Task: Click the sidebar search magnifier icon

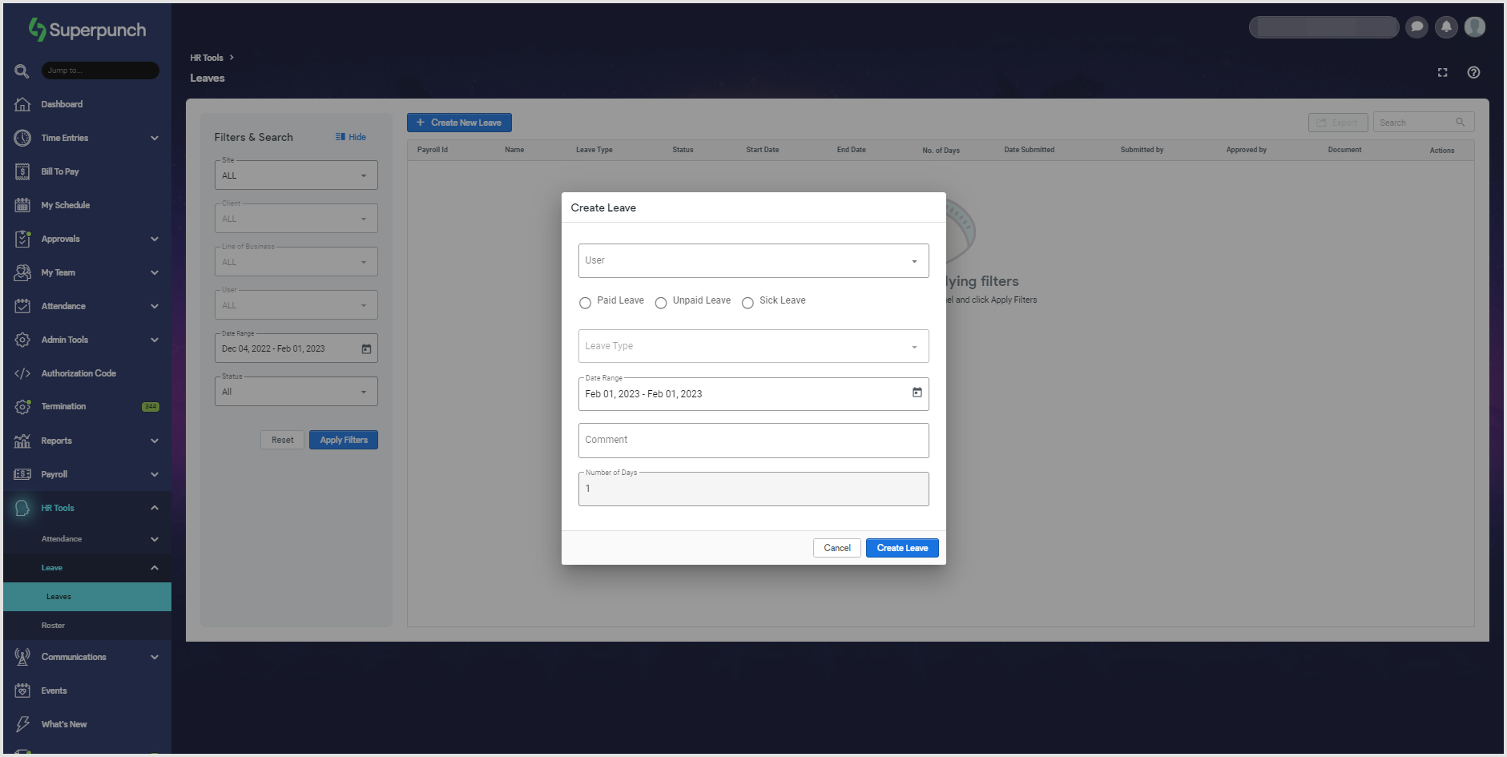Action: tap(22, 71)
